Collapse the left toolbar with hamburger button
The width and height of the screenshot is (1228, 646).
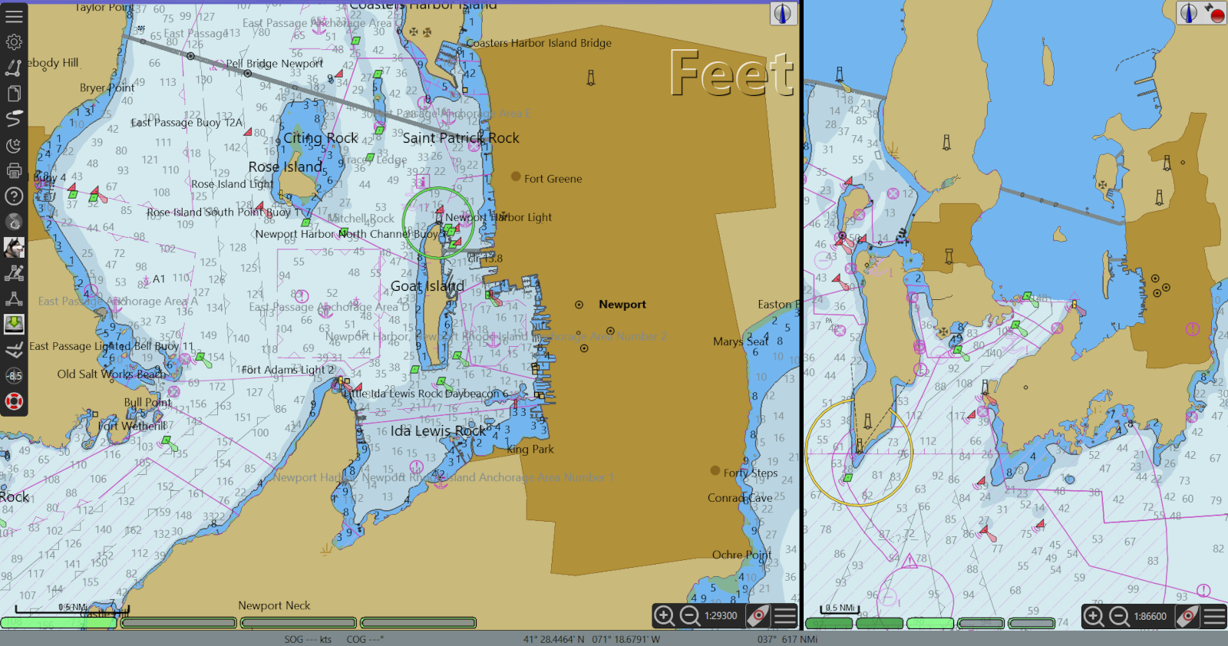coord(14,15)
